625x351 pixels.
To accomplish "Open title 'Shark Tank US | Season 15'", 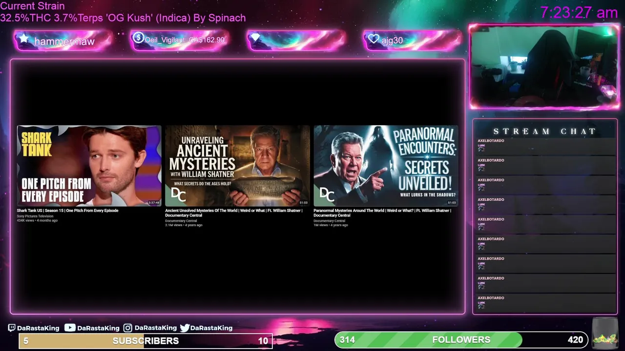I will 67,211.
